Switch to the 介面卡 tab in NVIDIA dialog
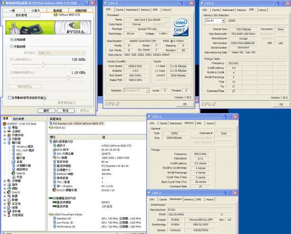Viewport: 291px width, 234px height. (35, 10)
